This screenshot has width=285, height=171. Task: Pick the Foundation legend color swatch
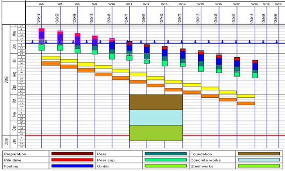(x=259, y=154)
